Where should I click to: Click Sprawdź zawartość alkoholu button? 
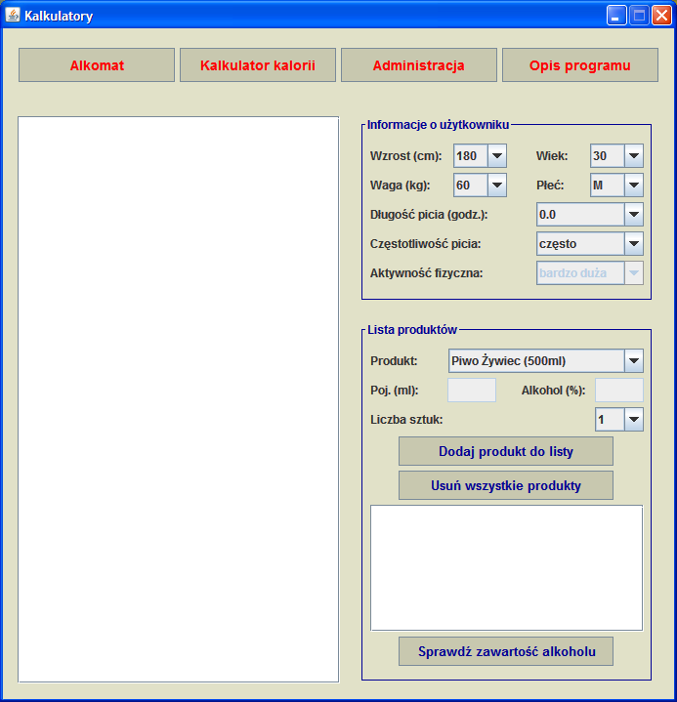(x=506, y=651)
